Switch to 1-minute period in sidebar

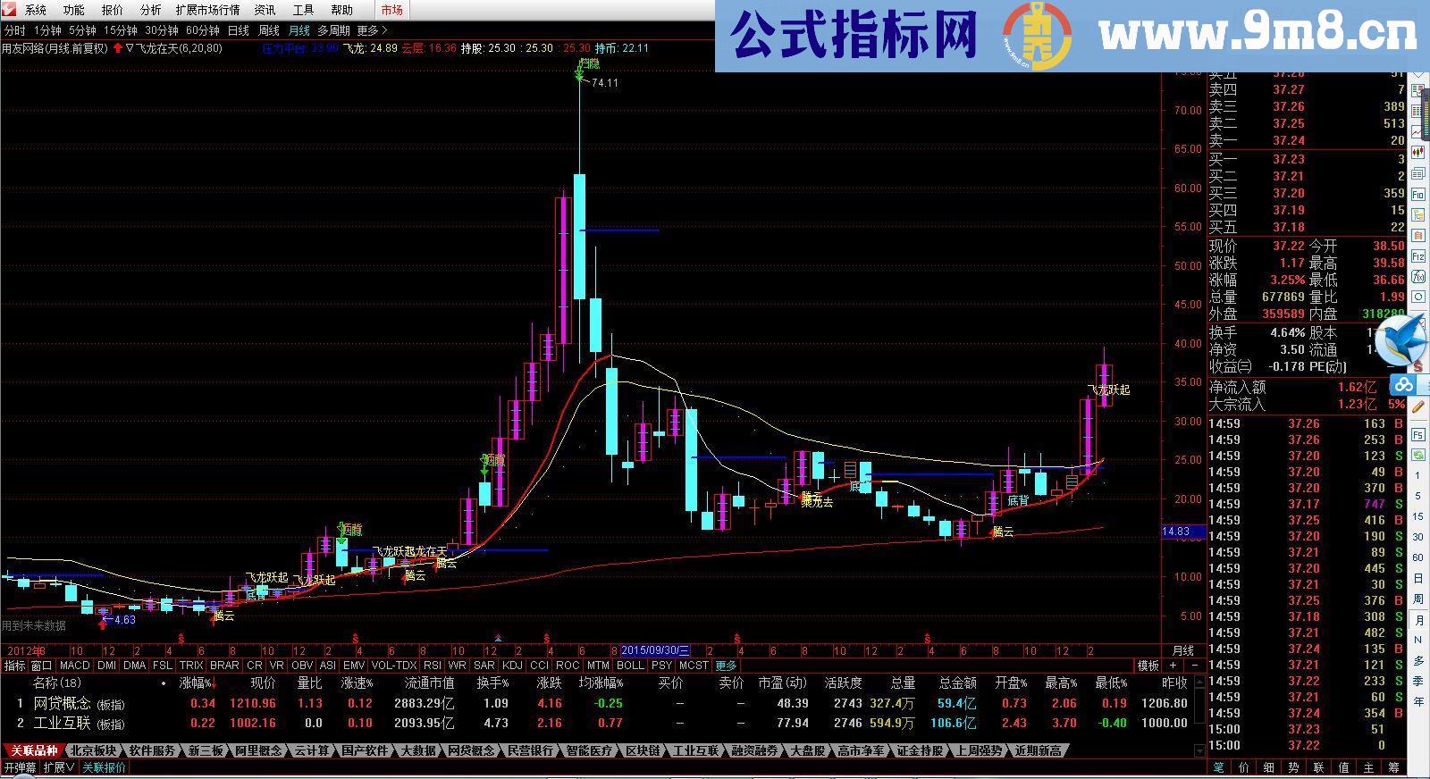click(1418, 474)
